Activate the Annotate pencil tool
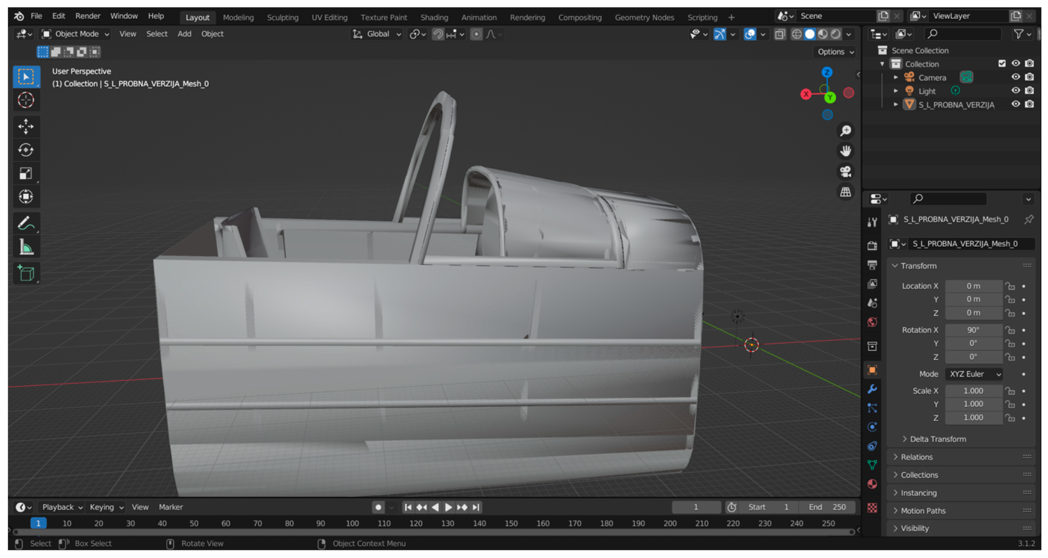The height and width of the screenshot is (558, 1048). tap(26, 224)
